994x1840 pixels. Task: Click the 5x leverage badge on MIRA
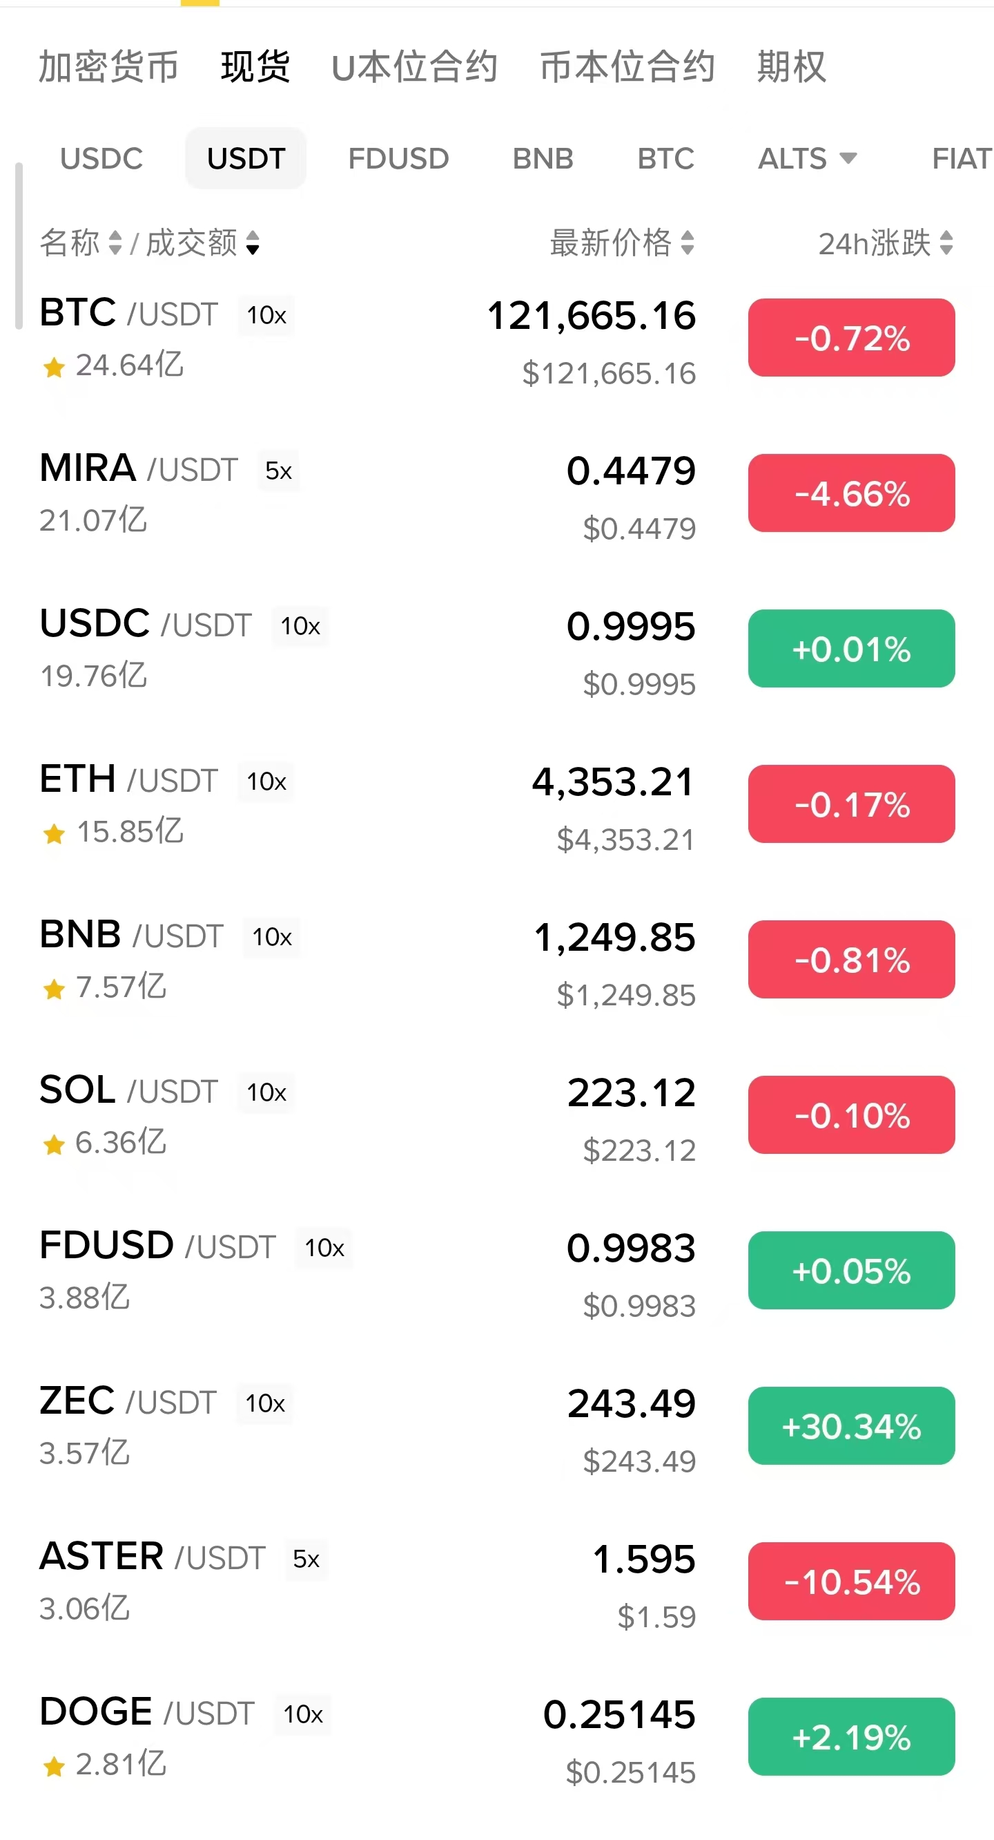[x=278, y=471]
